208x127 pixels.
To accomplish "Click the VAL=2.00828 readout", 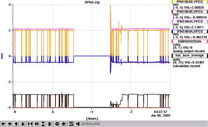I will (x=194, y=8).
